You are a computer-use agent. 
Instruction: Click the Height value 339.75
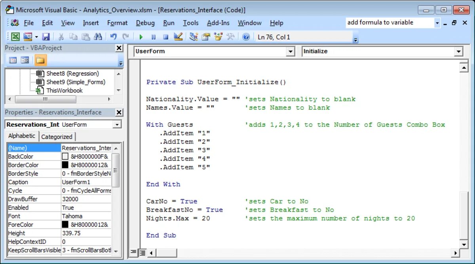(71, 233)
